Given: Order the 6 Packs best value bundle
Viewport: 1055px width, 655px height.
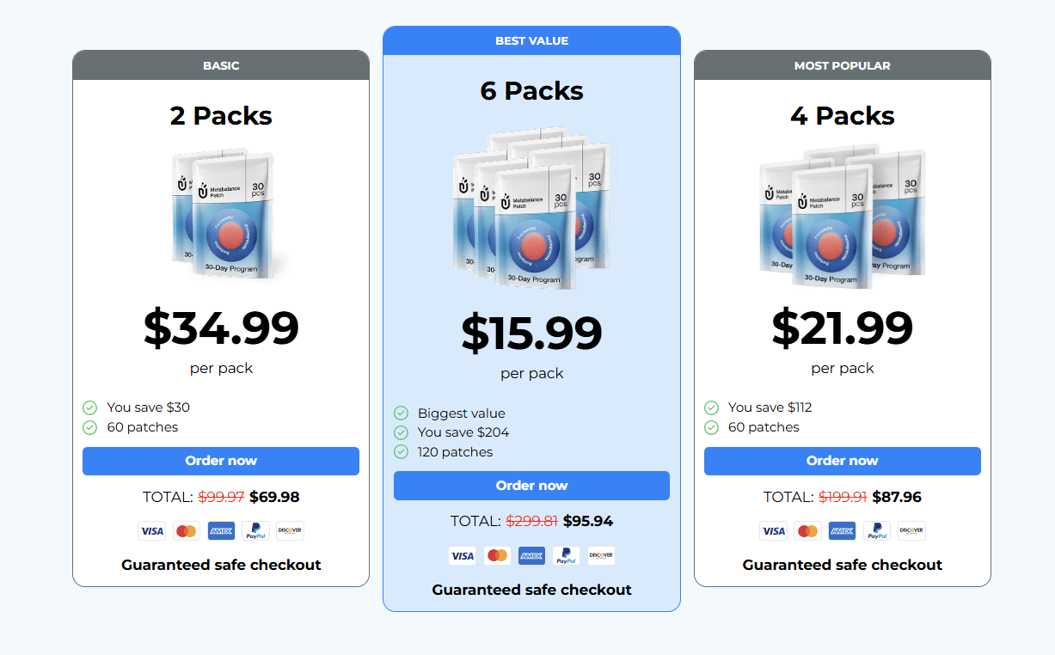Looking at the screenshot, I should pyautogui.click(x=531, y=486).
